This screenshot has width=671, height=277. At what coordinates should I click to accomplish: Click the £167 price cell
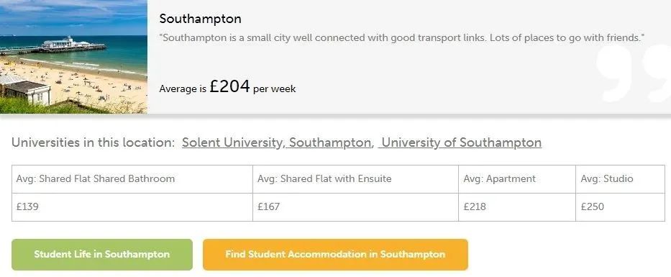(355, 207)
